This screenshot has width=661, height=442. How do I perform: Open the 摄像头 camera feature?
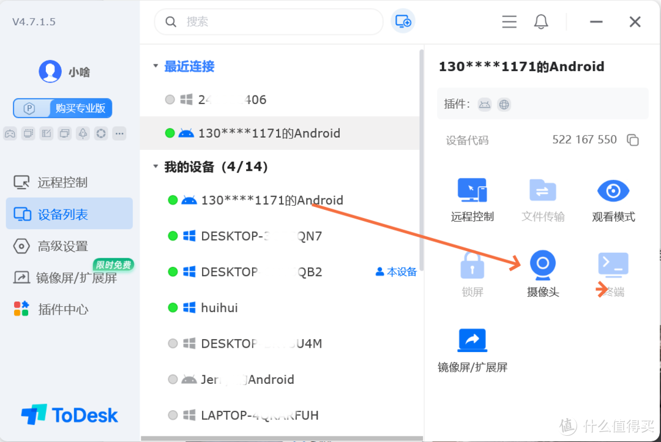click(542, 274)
